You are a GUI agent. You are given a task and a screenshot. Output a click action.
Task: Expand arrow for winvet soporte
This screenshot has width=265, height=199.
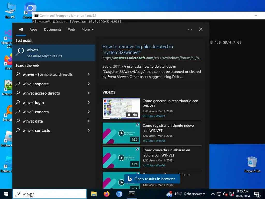pos(89,84)
